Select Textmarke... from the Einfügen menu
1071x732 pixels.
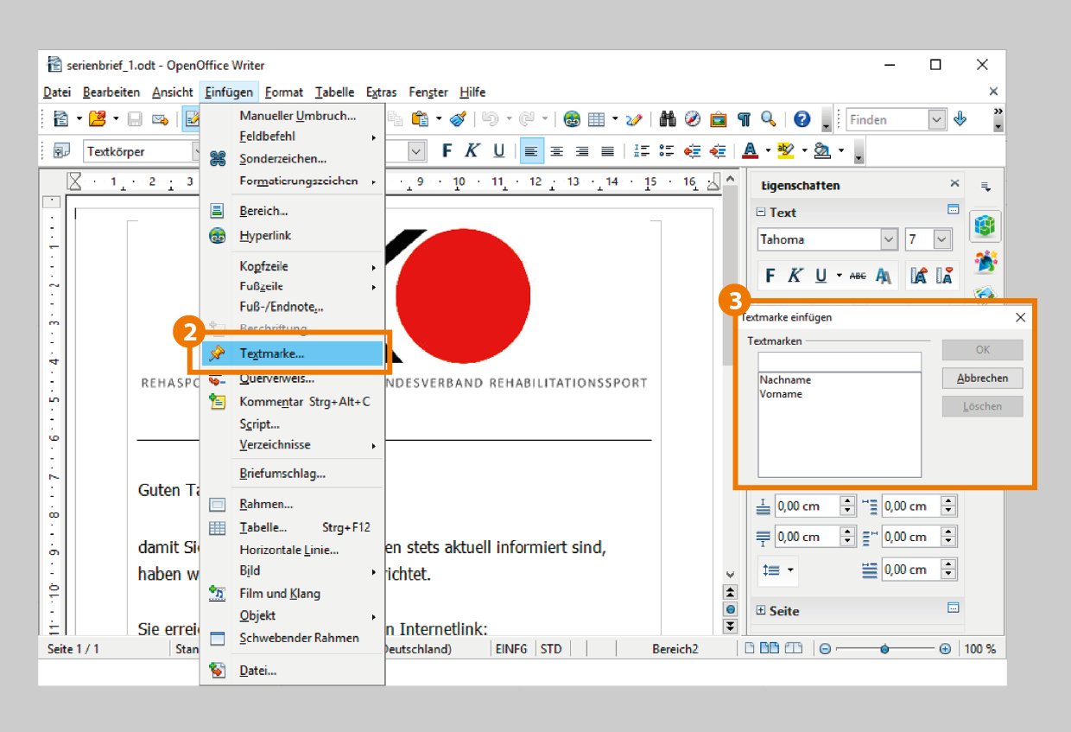pos(272,353)
